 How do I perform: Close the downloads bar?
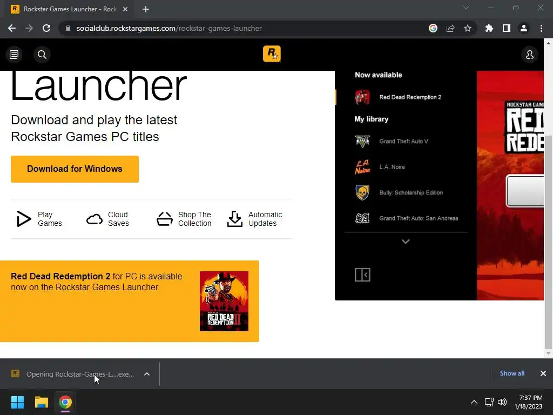pos(543,373)
